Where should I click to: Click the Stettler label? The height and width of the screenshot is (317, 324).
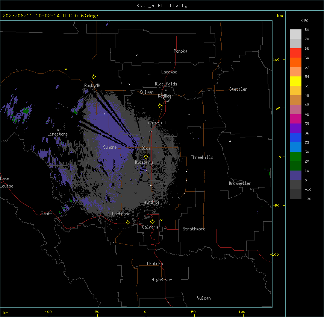(238, 89)
